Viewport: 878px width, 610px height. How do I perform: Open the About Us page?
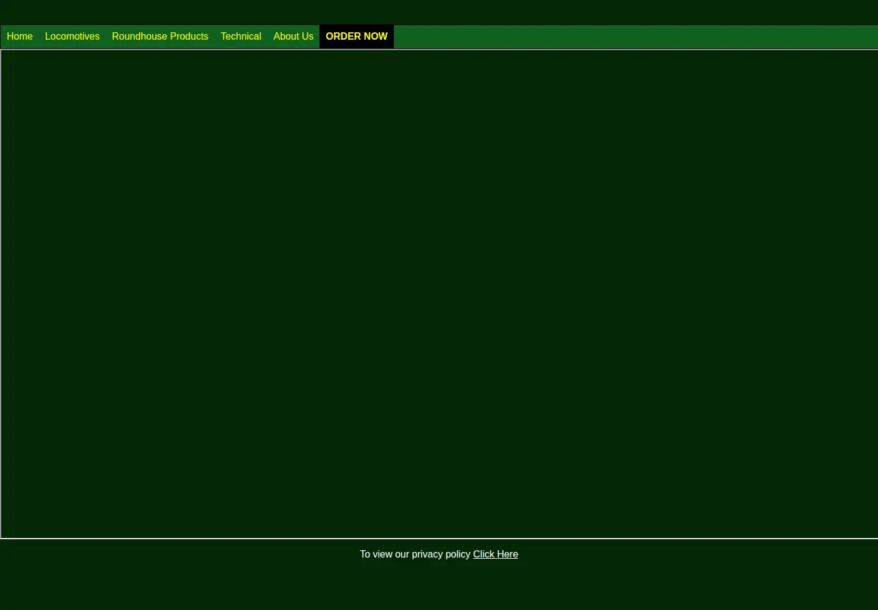pos(293,37)
